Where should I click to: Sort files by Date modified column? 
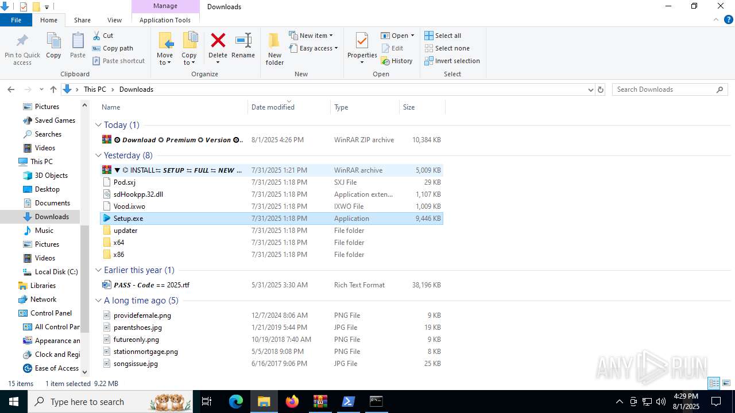tap(289, 107)
